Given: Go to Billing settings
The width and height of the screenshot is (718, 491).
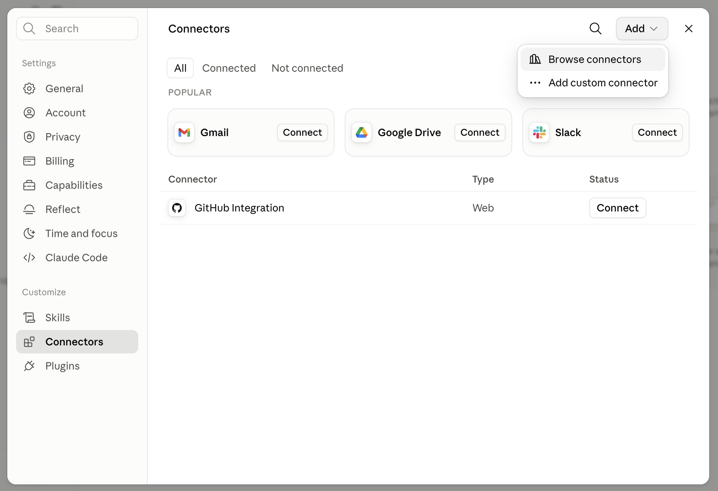Looking at the screenshot, I should pyautogui.click(x=77, y=161).
